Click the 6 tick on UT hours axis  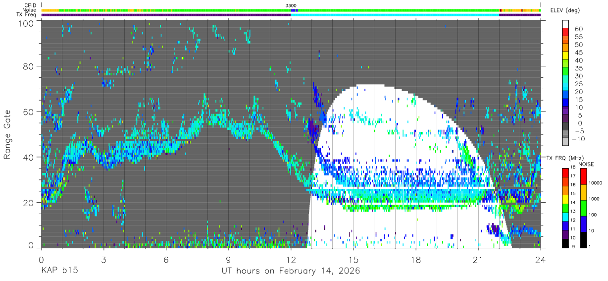click(166, 260)
